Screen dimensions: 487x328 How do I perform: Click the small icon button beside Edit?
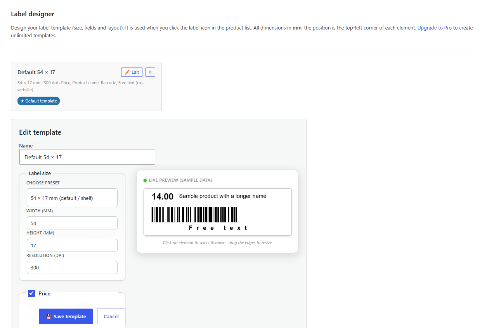tap(150, 72)
